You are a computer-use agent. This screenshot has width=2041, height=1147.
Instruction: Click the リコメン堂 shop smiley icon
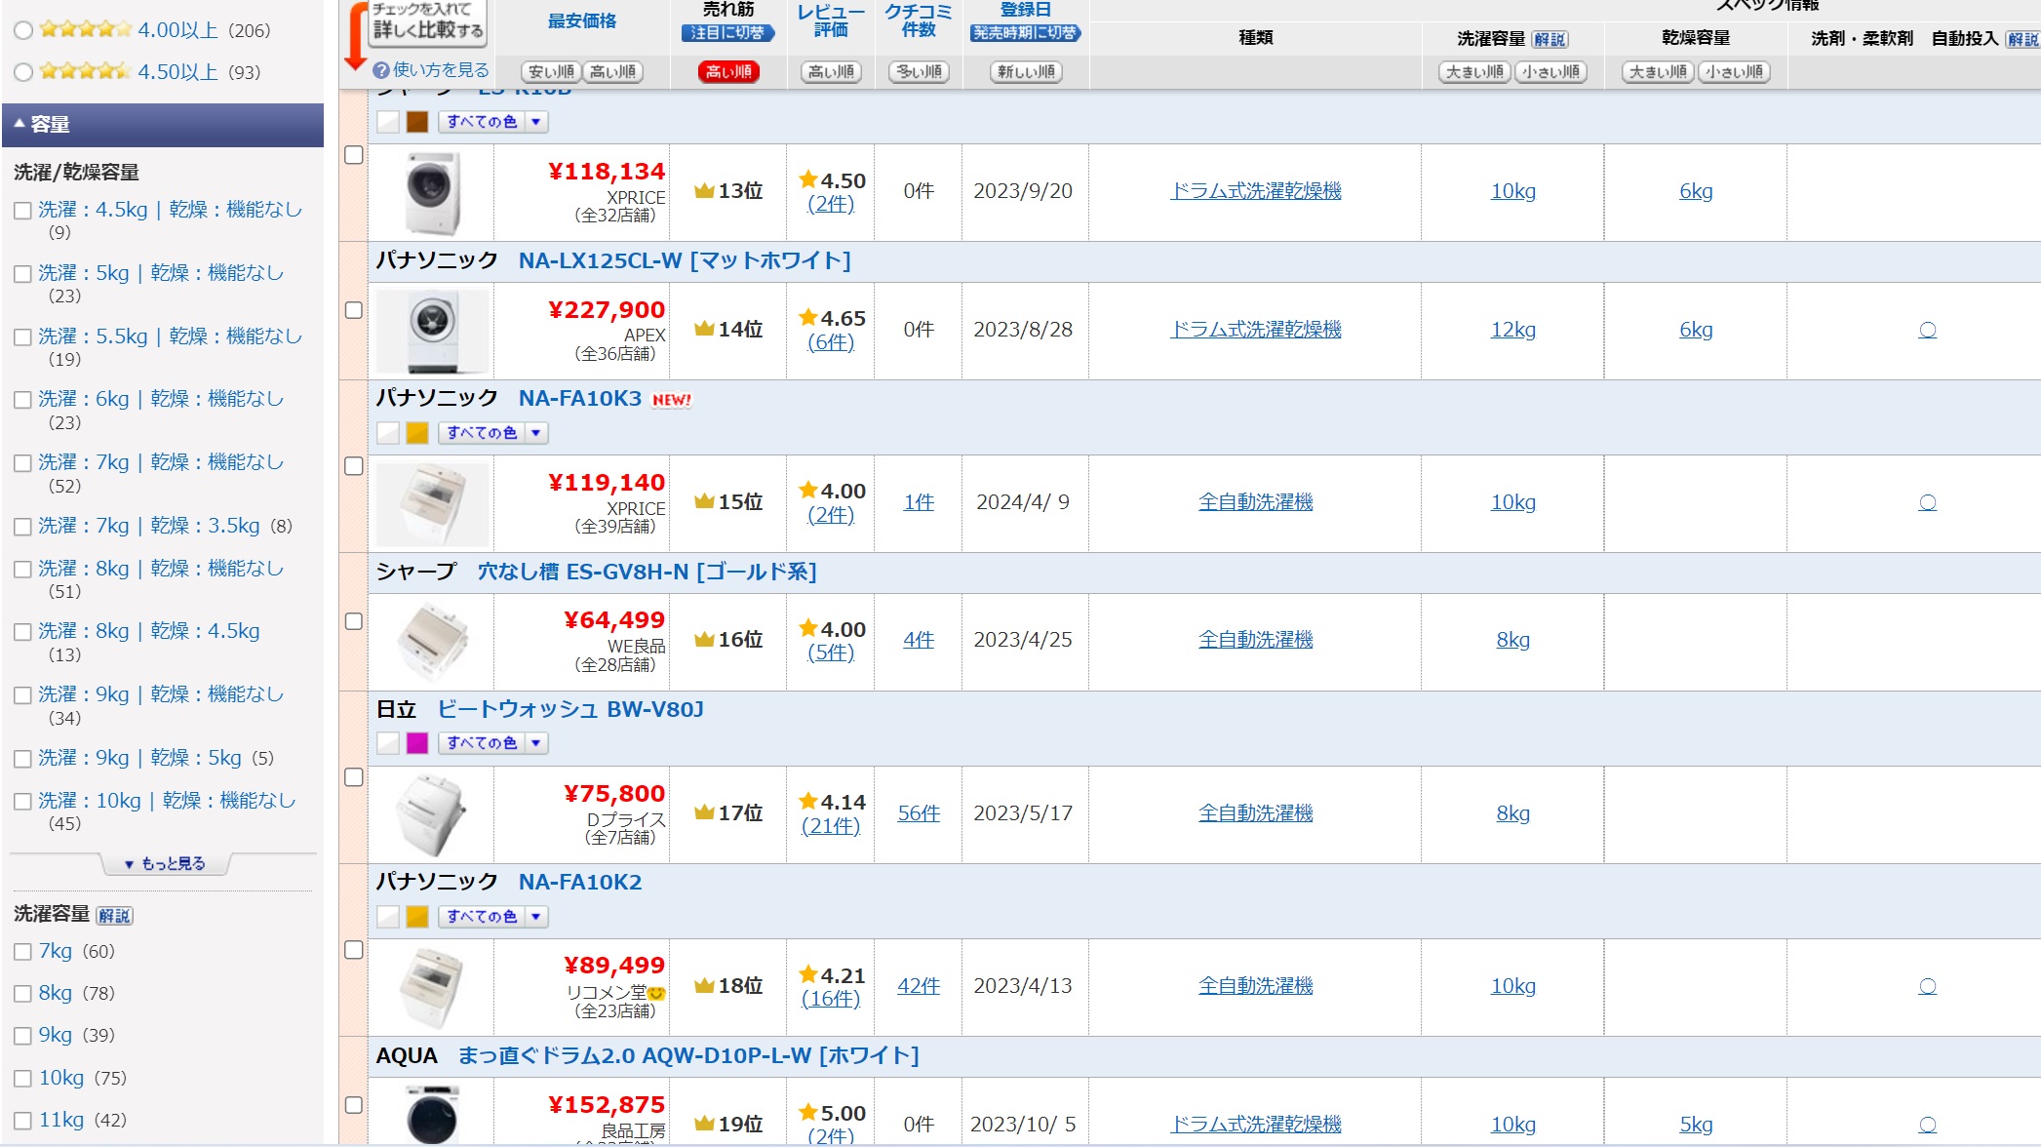[656, 993]
